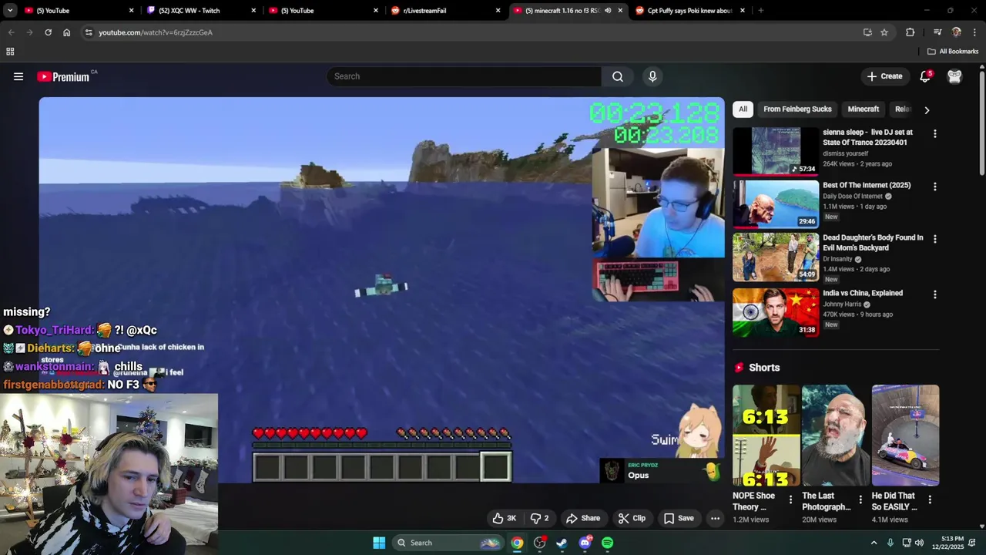The height and width of the screenshot is (555, 986).
Task: Open options for Best Of The Internet video
Action: pos(934,187)
